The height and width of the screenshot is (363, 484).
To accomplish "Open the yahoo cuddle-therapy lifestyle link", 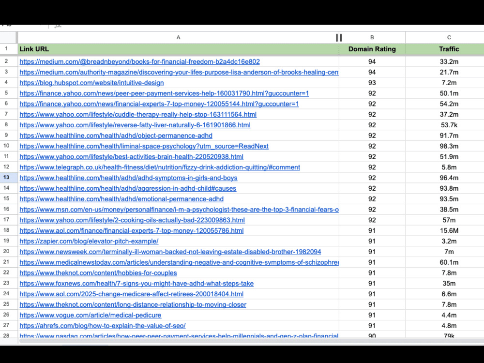I will click(138, 115).
